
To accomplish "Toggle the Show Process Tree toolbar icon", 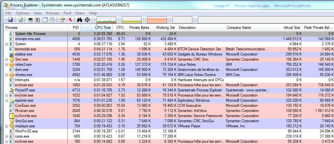I will click(38, 20).
